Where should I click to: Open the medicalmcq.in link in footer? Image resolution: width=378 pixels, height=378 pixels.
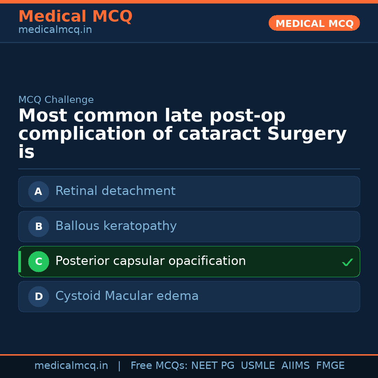click(71, 365)
